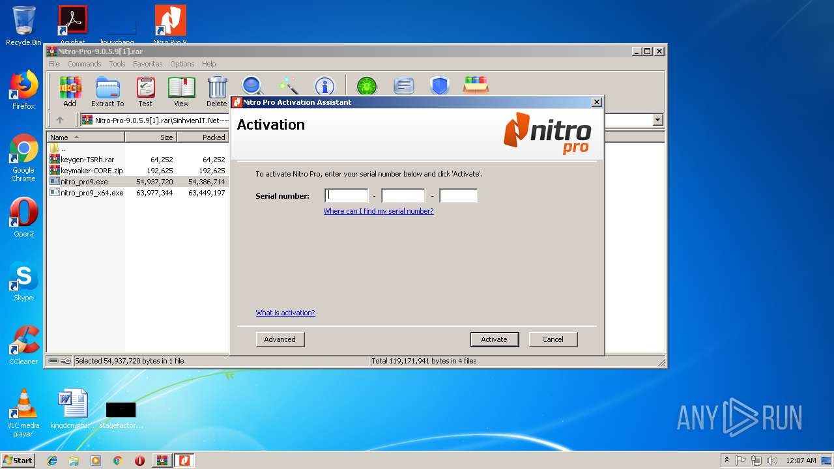Open Internet Explorer from the taskbar
The height and width of the screenshot is (469, 834).
click(x=52, y=461)
